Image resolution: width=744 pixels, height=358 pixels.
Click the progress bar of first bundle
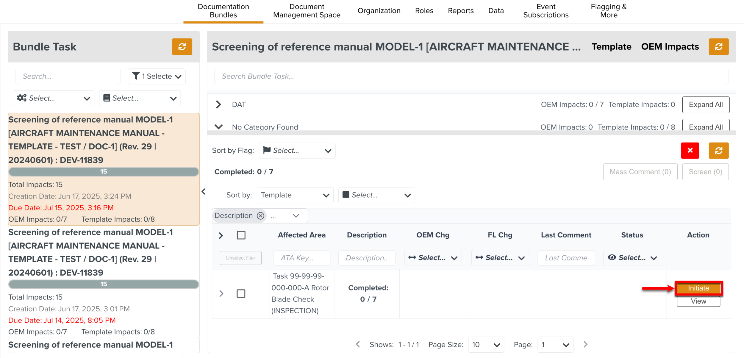(104, 172)
